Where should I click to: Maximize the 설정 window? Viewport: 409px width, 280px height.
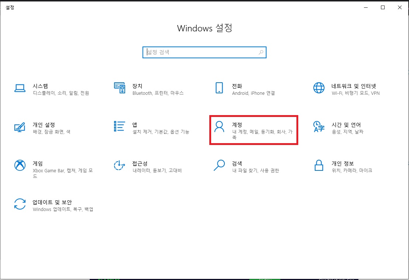coord(383,7)
